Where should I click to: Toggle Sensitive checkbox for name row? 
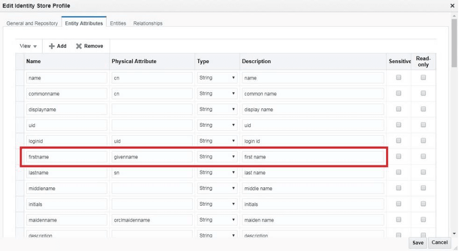coord(398,78)
